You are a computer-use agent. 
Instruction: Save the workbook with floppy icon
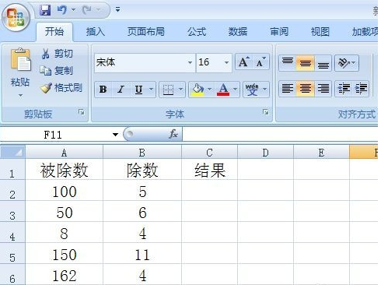(x=45, y=10)
